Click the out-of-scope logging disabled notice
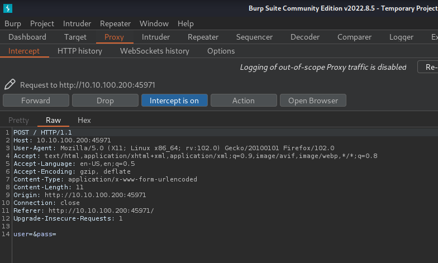 point(323,67)
